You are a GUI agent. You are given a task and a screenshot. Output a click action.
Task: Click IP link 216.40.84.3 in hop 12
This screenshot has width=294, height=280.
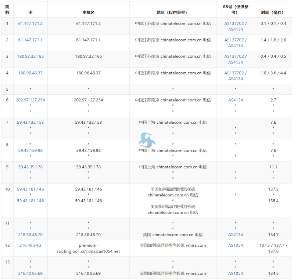31,246
